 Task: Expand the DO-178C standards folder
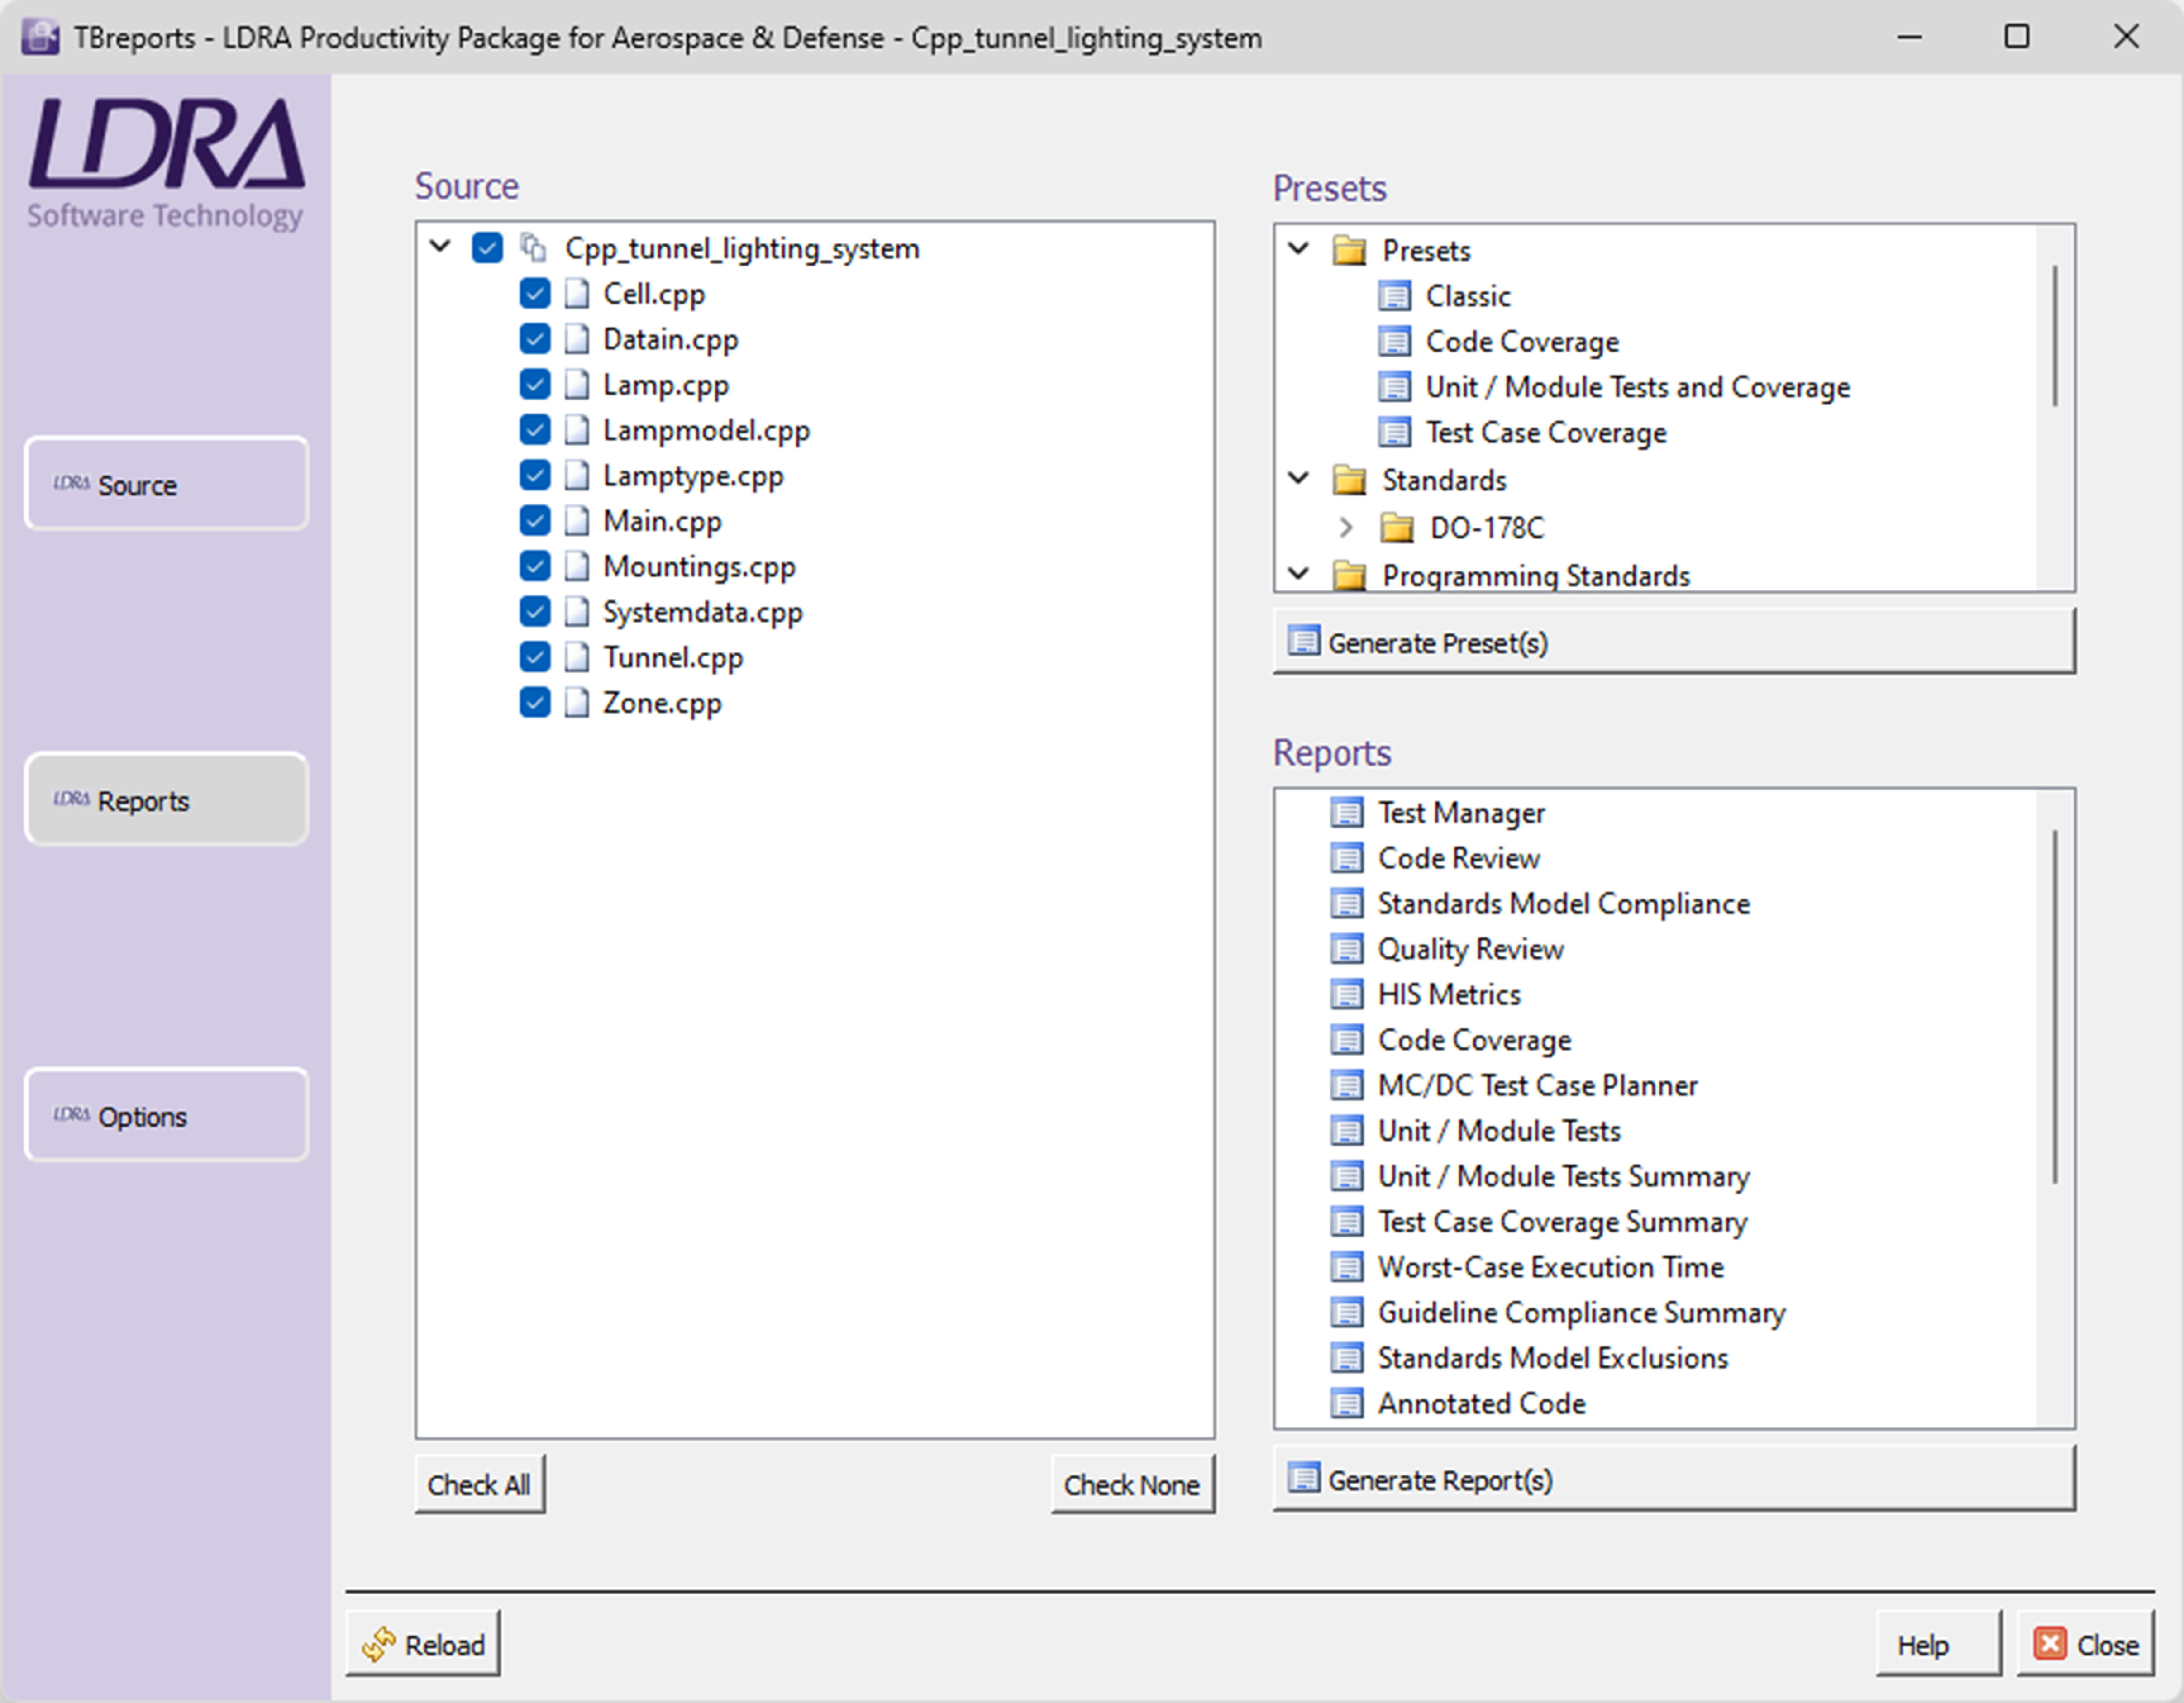tap(1347, 528)
